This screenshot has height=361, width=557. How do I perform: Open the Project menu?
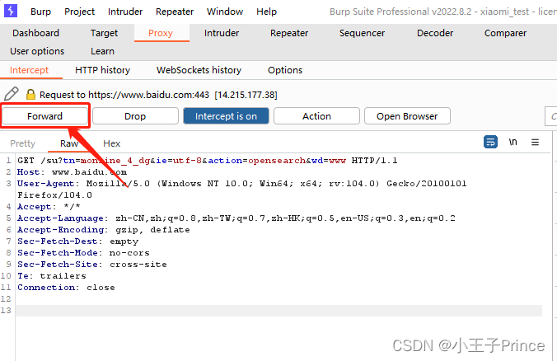coord(80,12)
